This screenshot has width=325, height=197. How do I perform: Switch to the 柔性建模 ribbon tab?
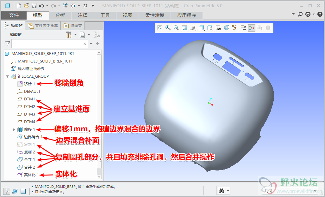click(x=155, y=15)
